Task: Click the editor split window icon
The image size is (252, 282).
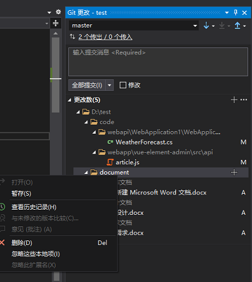Action: coord(56,23)
